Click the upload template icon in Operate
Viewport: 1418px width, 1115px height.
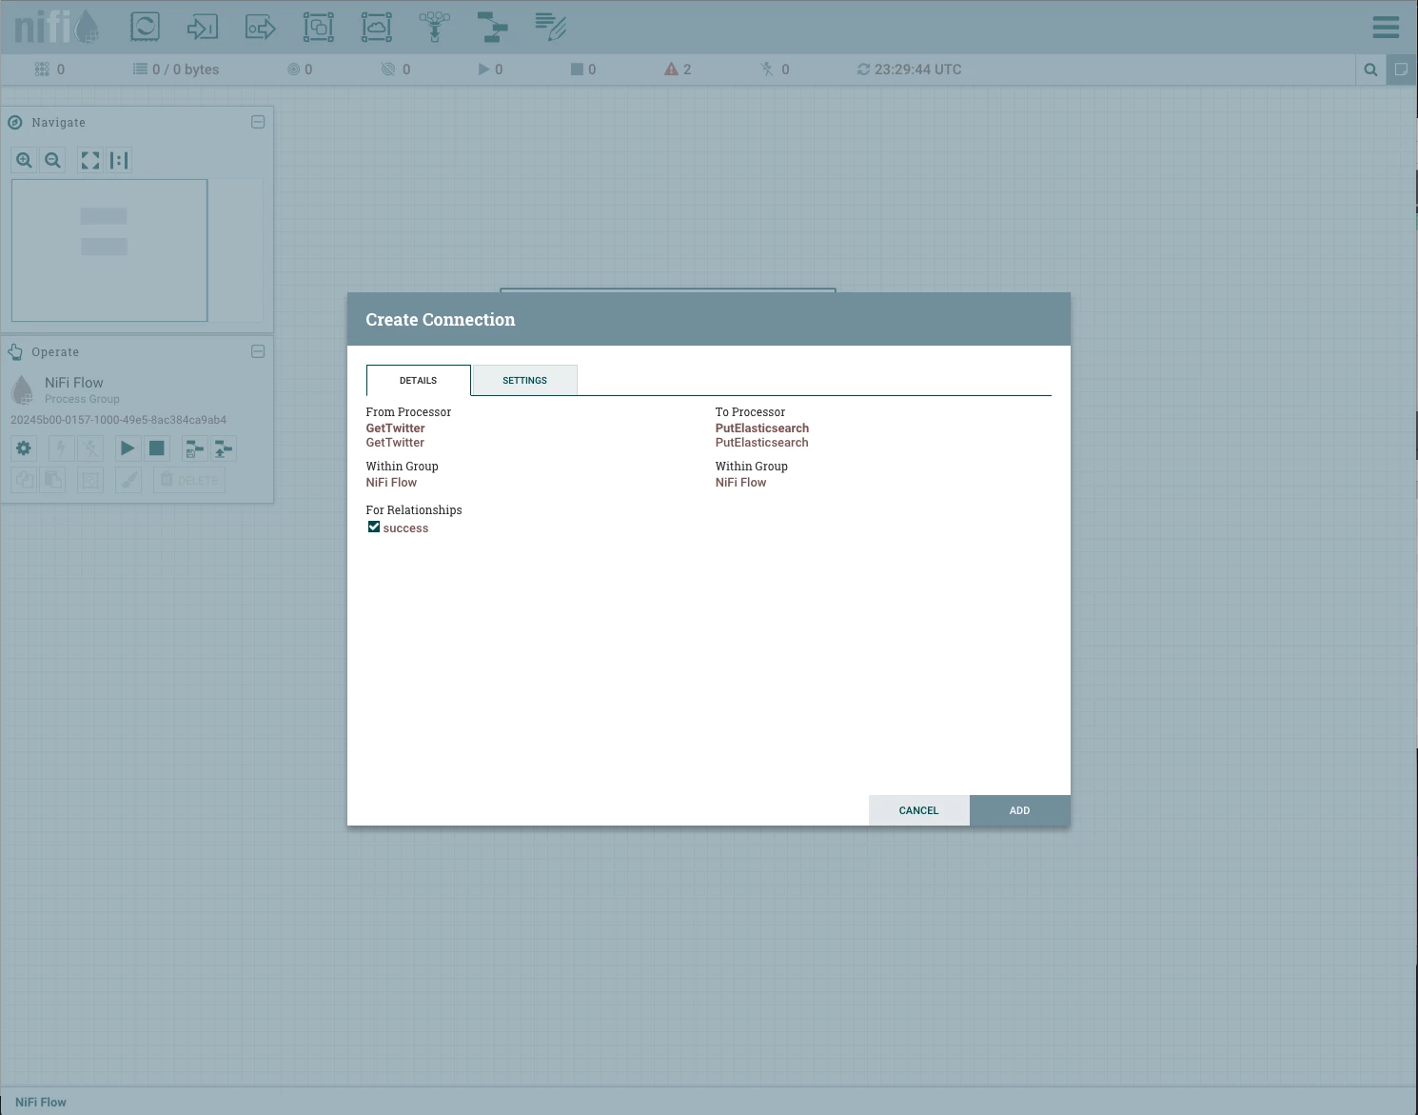pyautogui.click(x=224, y=448)
